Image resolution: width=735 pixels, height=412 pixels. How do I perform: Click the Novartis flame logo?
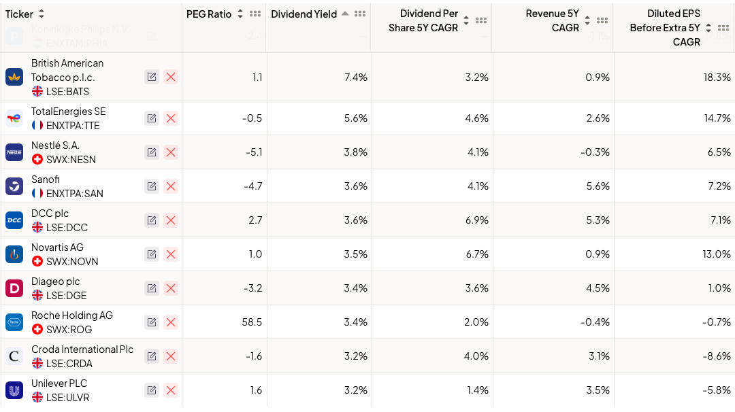coord(14,254)
